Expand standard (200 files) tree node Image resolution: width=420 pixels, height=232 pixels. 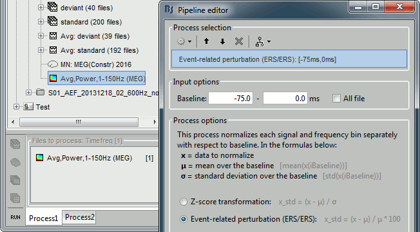tap(41, 22)
